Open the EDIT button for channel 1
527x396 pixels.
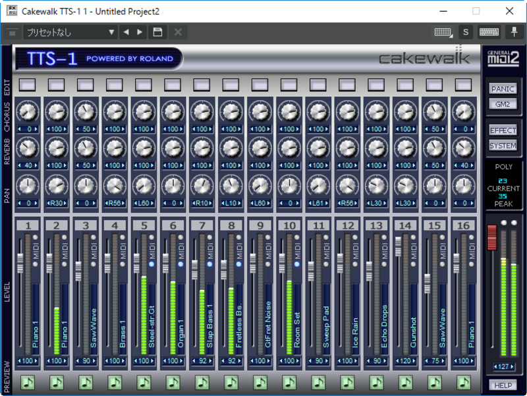point(28,85)
